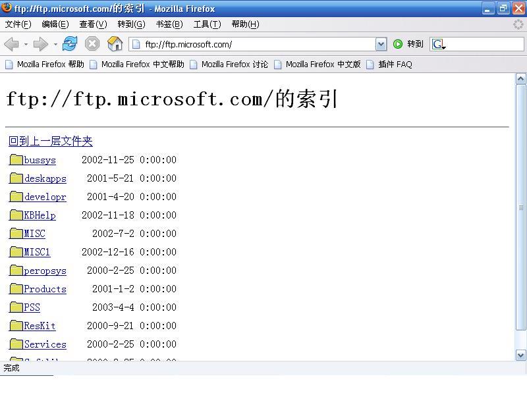Open the 编辑(E) menu
527x395 pixels.
55,24
